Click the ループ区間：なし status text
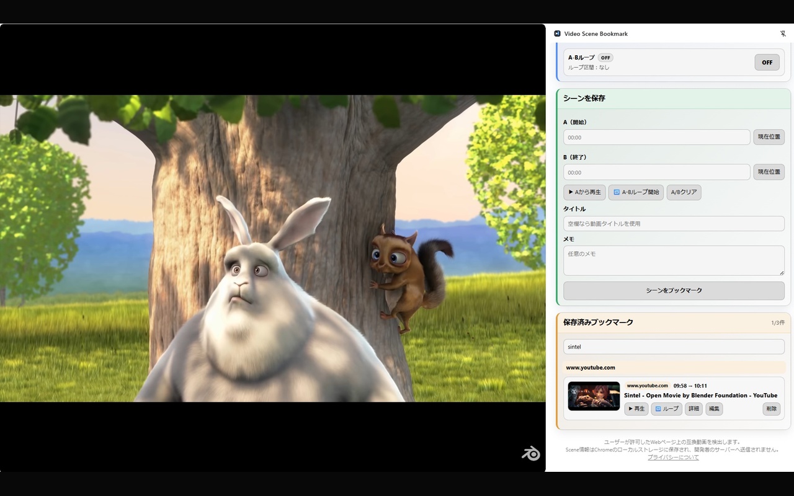The height and width of the screenshot is (496, 794). pos(589,67)
